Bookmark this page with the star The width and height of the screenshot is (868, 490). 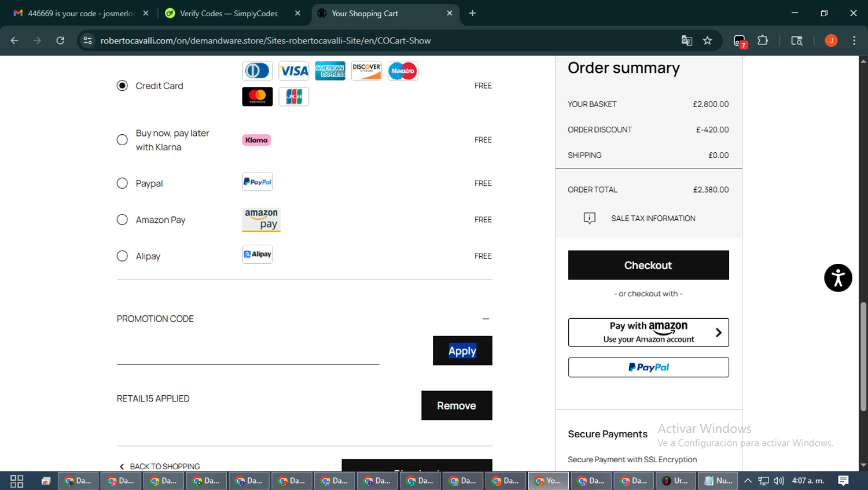coord(707,40)
